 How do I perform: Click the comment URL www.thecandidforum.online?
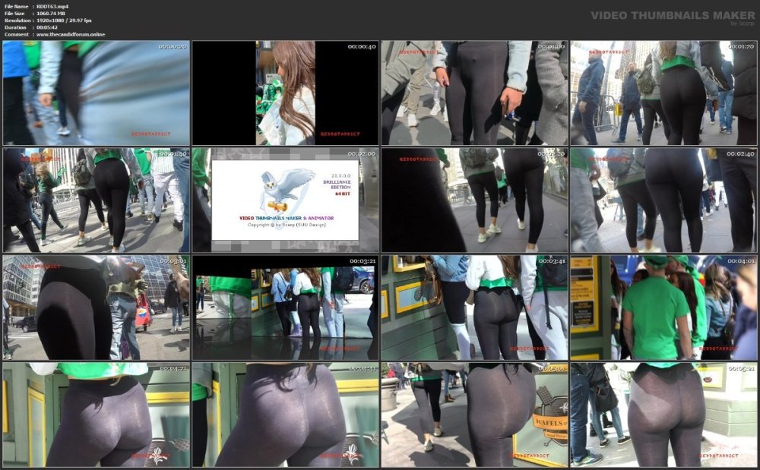70,34
